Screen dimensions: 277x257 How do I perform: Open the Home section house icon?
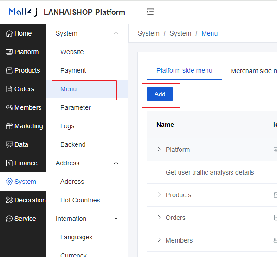(x=9, y=33)
